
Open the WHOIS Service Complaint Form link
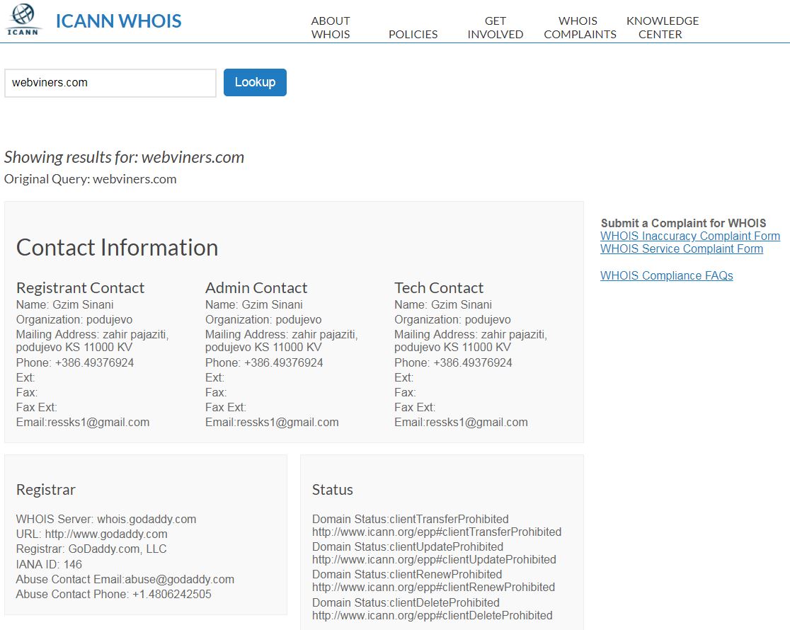tap(681, 248)
